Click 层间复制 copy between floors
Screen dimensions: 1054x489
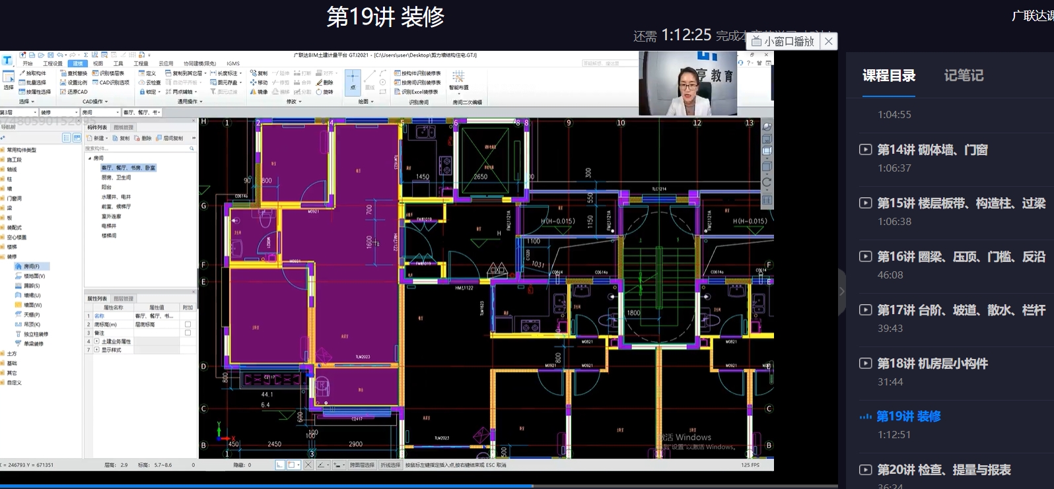click(170, 139)
